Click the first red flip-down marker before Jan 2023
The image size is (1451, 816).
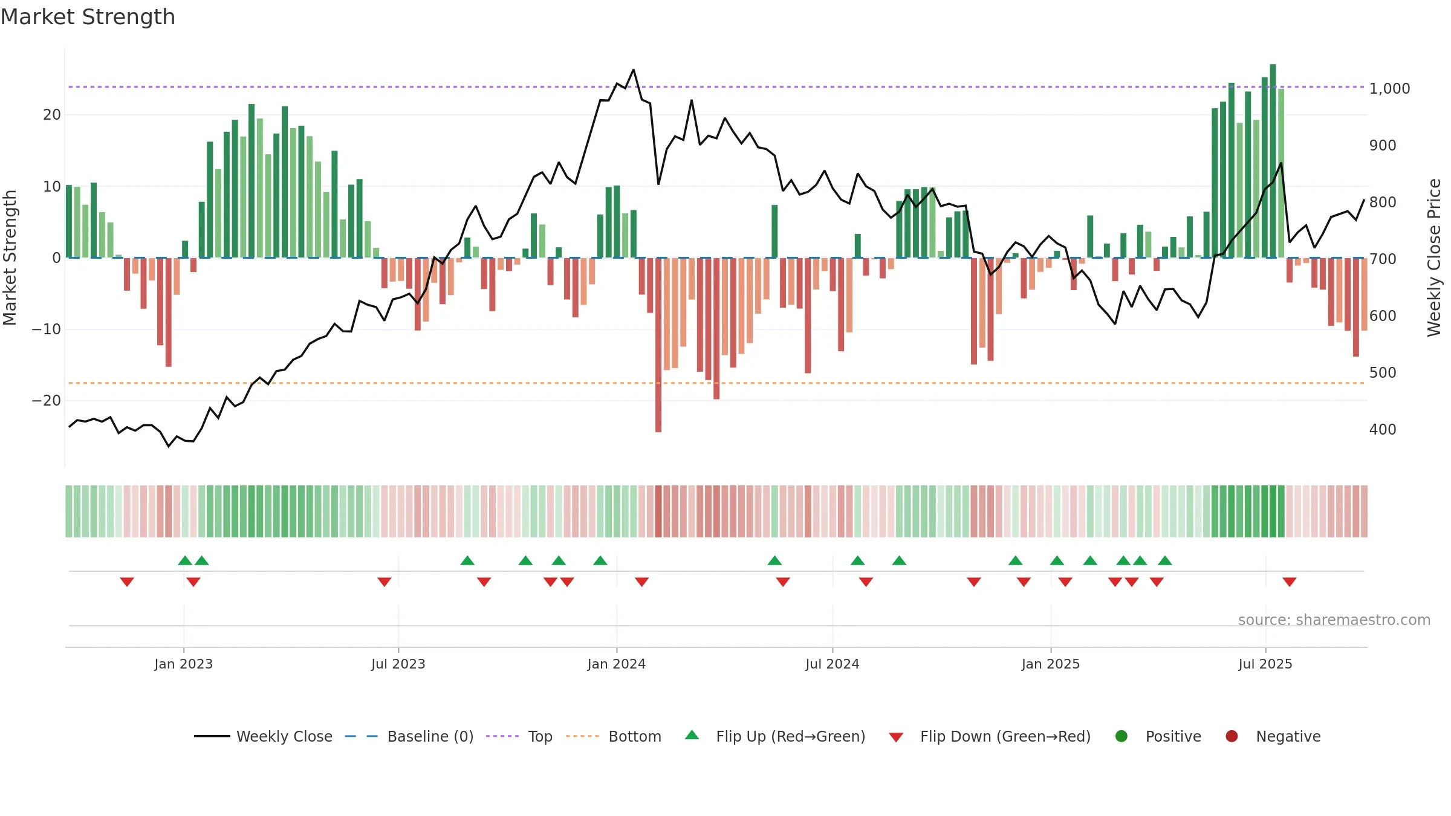127,582
